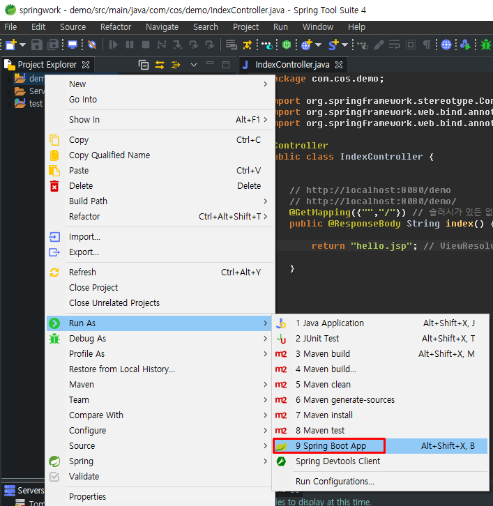Open the Refactor menu in menu bar
493x506 pixels.
[116, 27]
